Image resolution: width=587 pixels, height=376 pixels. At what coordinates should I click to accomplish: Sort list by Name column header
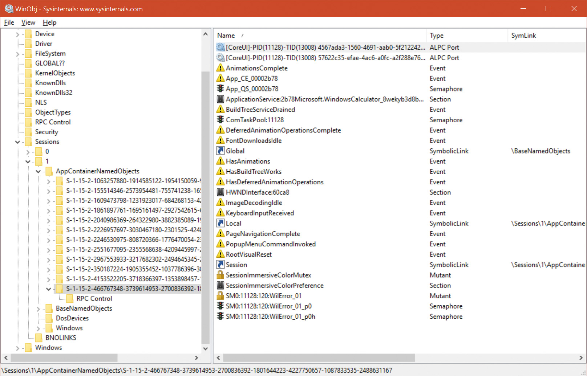(226, 36)
